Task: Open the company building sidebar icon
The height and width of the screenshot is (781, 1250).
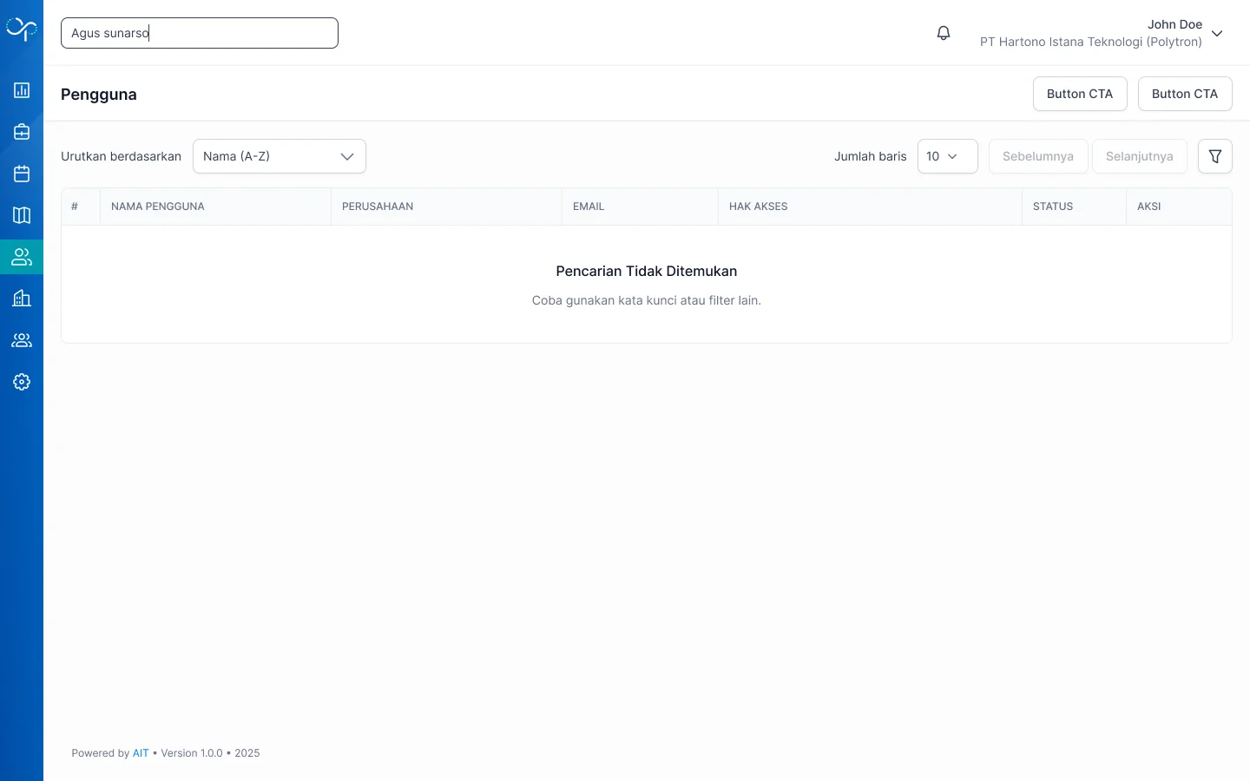Action: pyautogui.click(x=22, y=299)
